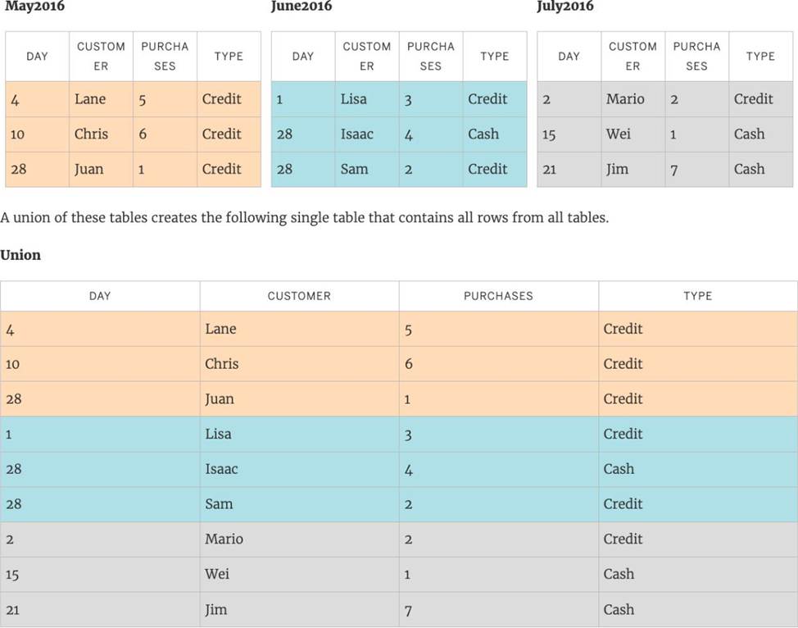Viewport: 798px width, 628px height.
Task: Click the Lisa cell in Union table
Action: (299, 434)
